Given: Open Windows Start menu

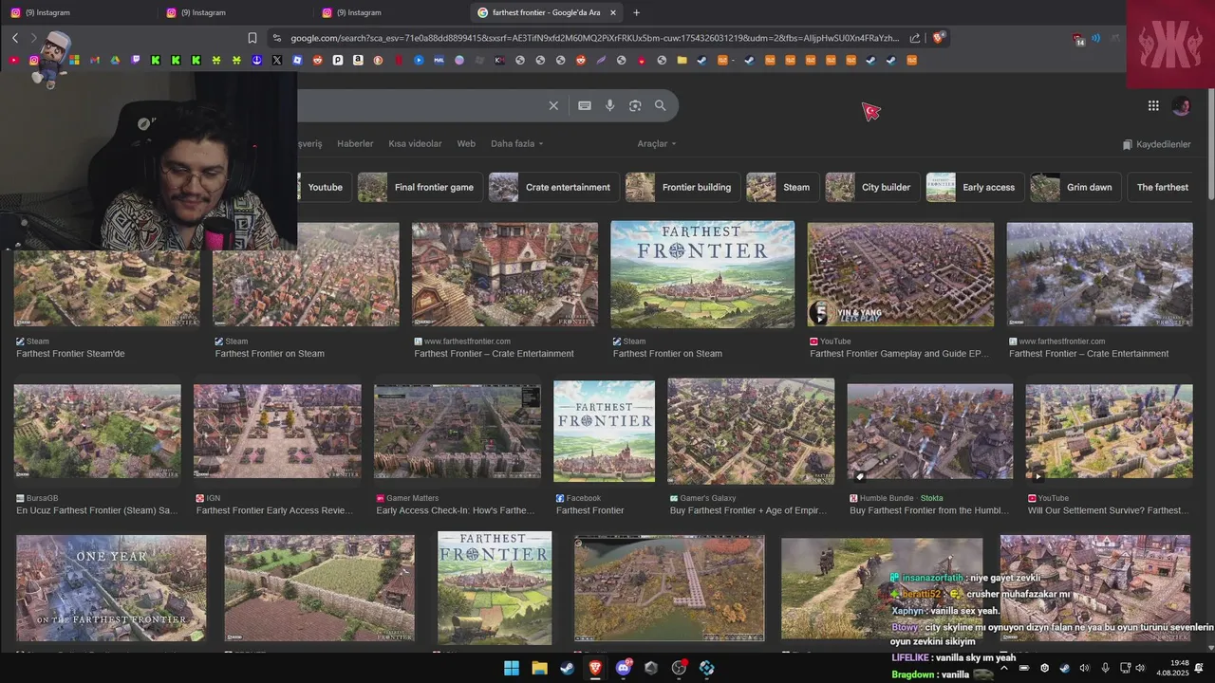Looking at the screenshot, I should click(512, 668).
